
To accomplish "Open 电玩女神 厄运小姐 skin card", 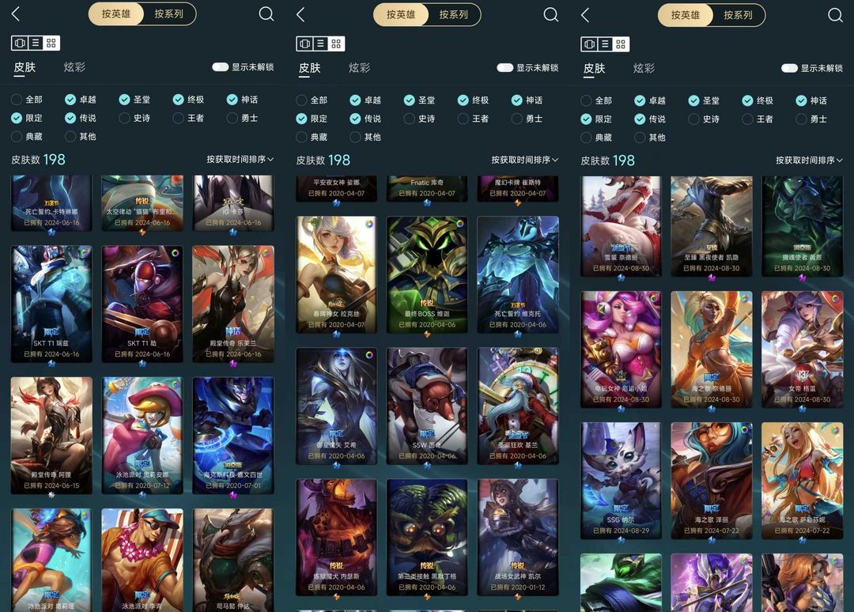I will click(x=621, y=349).
